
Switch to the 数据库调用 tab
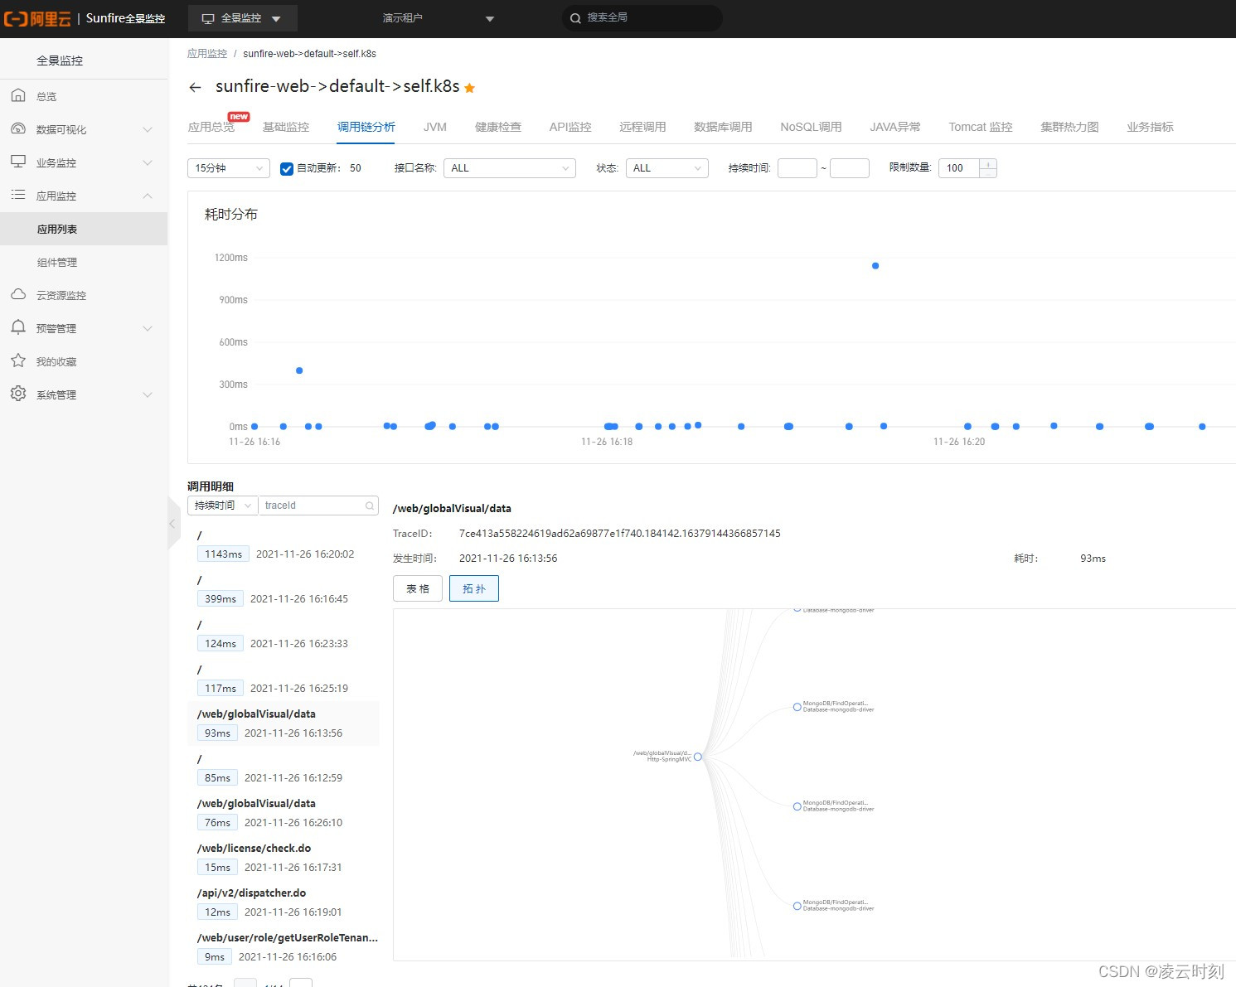point(723,127)
